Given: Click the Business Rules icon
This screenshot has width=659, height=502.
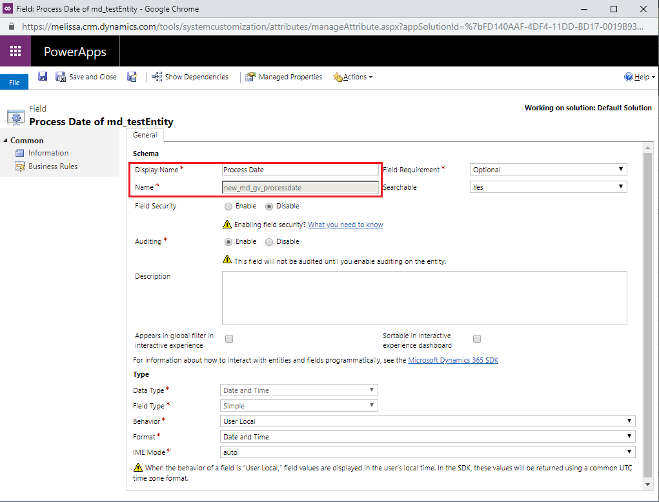Looking at the screenshot, I should [20, 166].
